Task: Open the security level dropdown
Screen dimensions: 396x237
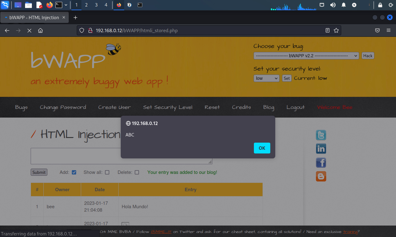Action: (x=266, y=78)
